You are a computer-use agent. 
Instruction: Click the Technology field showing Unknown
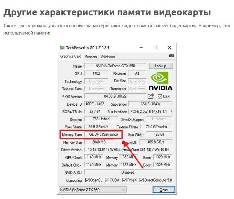pyautogui.click(x=96, y=81)
